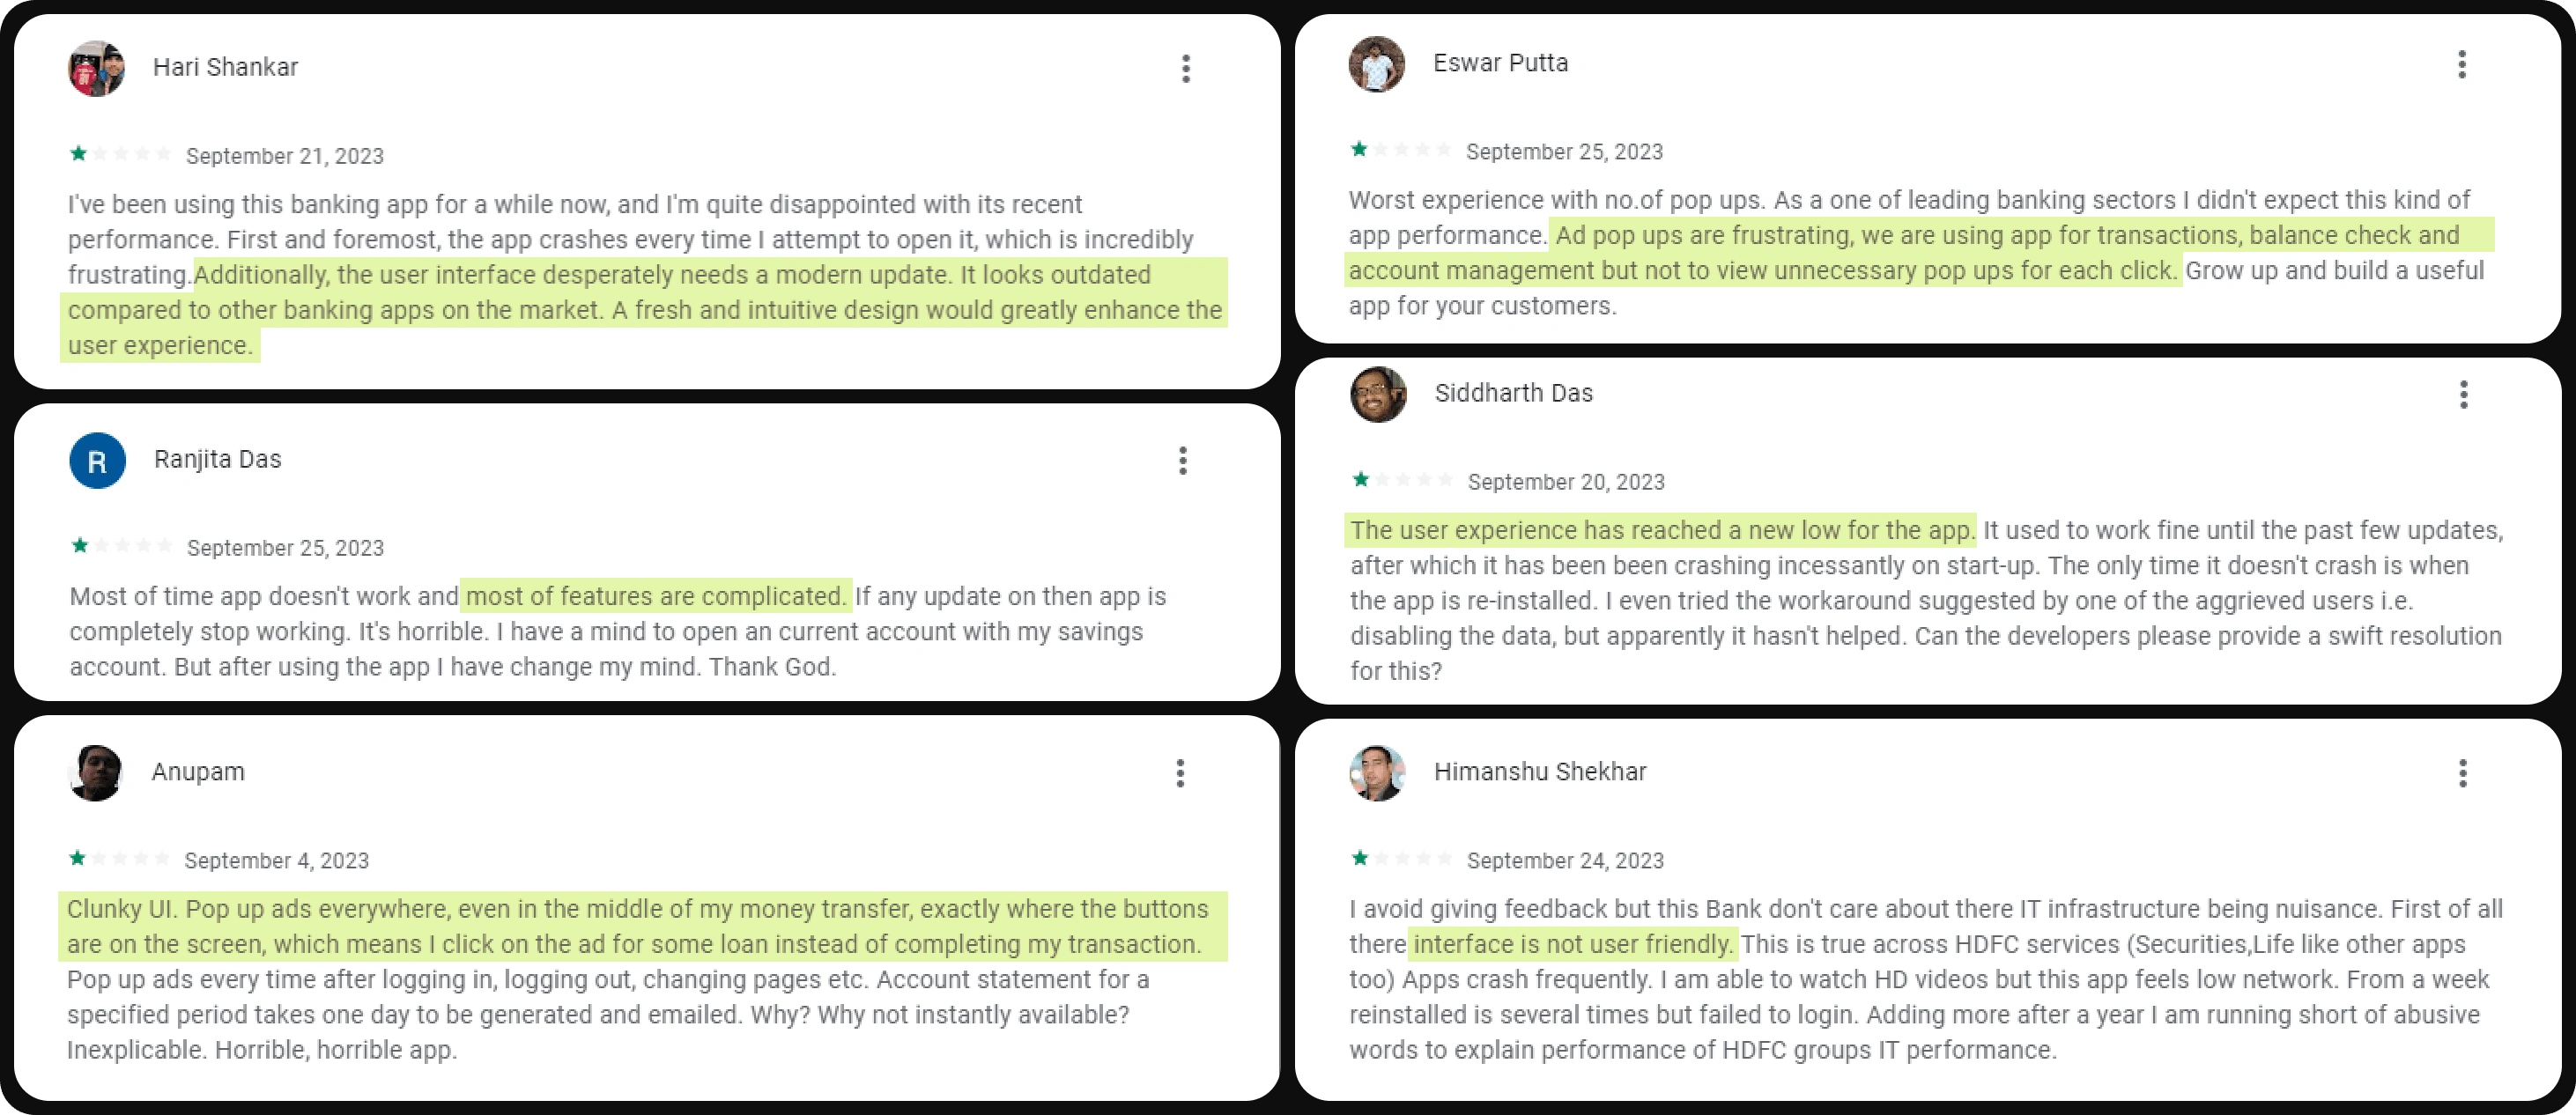The width and height of the screenshot is (2576, 1115).
Task: Click the reviewer name Siddharth Das
Action: (1513, 393)
